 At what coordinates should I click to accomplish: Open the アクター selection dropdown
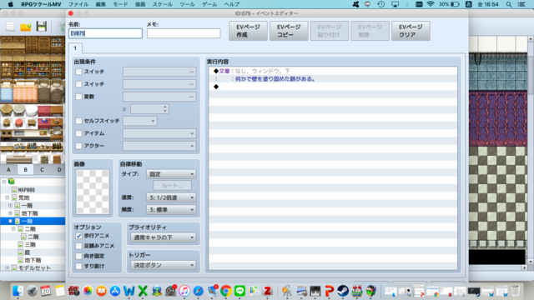(x=159, y=146)
